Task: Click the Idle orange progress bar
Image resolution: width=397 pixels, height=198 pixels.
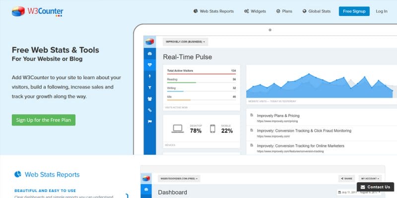Action: point(179,100)
